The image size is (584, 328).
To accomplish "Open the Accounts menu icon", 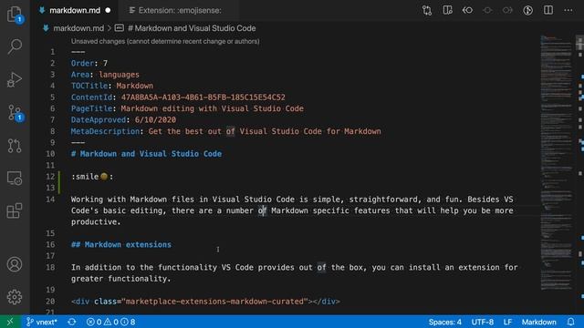I will 15,264.
